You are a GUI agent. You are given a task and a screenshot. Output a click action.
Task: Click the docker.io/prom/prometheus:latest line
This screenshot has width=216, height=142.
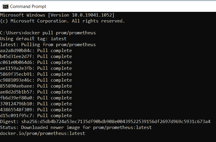pyautogui.click(x=43, y=133)
